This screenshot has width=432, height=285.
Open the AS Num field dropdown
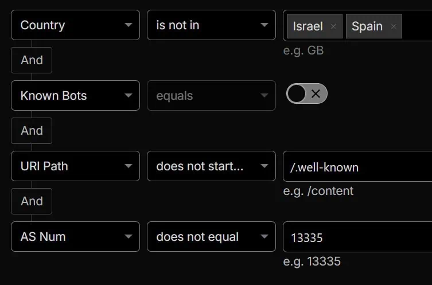(x=75, y=237)
